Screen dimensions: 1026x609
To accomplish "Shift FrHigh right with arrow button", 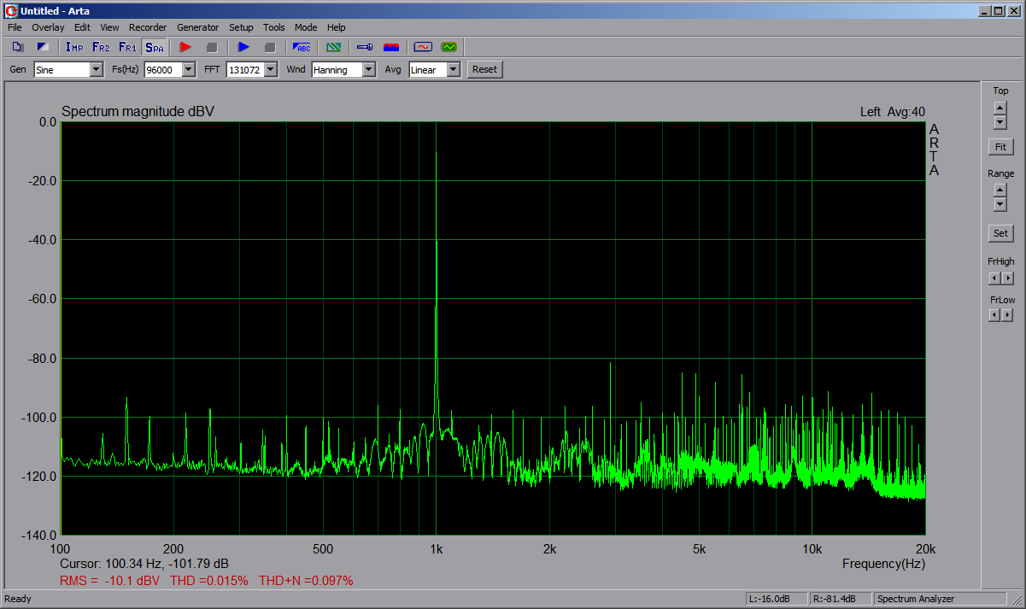I will (x=1008, y=278).
